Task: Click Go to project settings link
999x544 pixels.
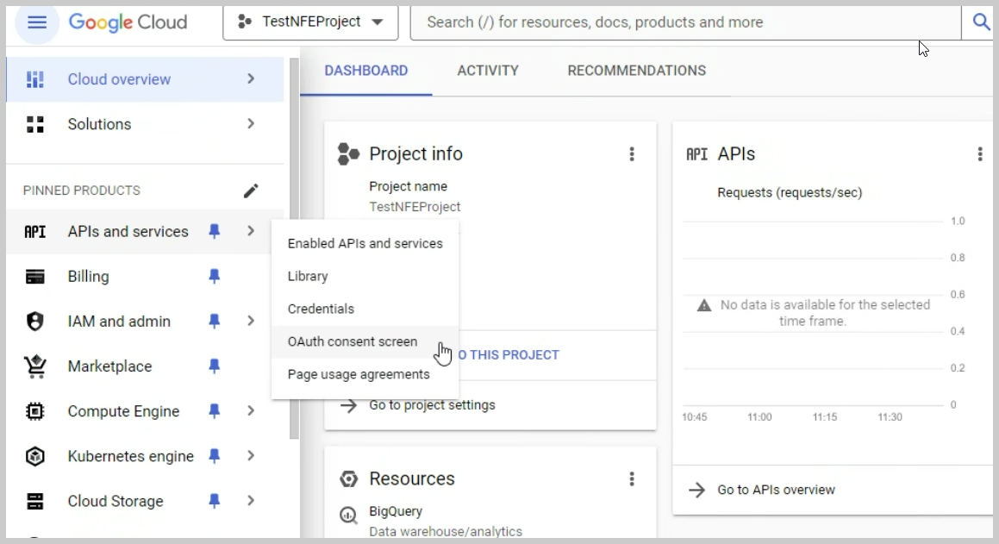Action: [432, 405]
